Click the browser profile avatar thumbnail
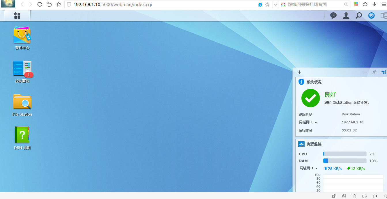The height and width of the screenshot is (199, 387). tap(8, 4)
